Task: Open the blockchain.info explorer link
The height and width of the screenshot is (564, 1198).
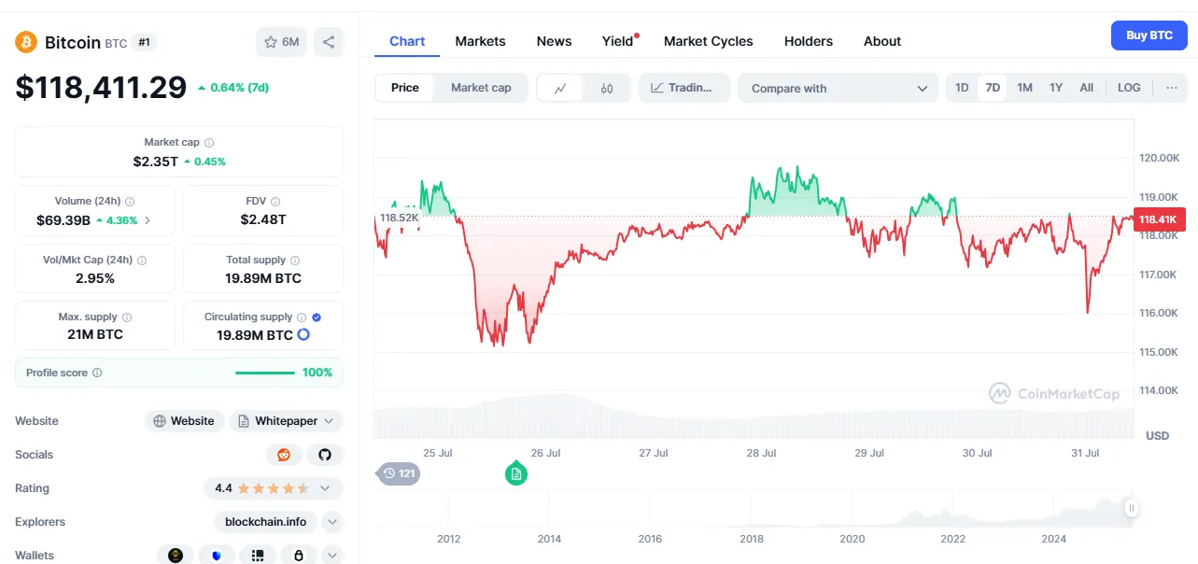Action: click(266, 522)
